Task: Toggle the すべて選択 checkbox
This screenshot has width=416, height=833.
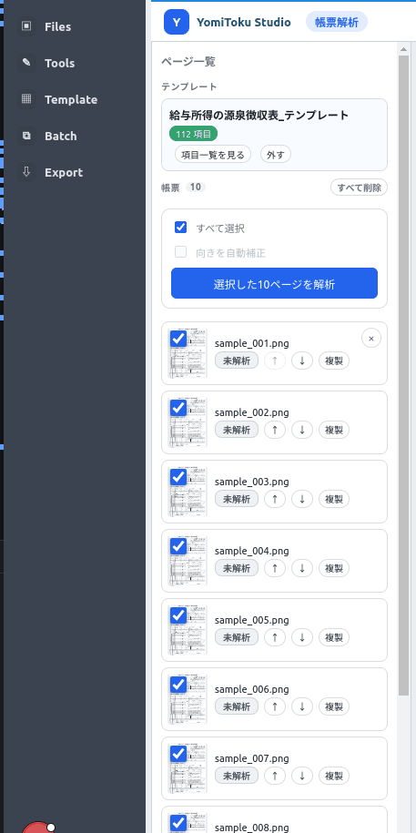Action: click(x=180, y=228)
